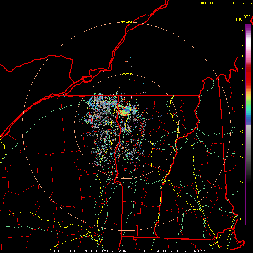Select the -3 dB scale value
The height and width of the screenshot is (253, 253).
coord(241,157)
